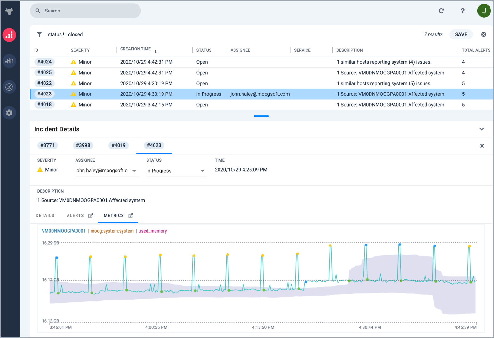494x338 pixels.
Task: Open the In Progress status dropdown
Action: coord(203,171)
